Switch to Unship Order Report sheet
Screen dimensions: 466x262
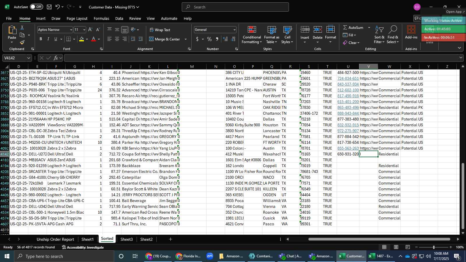(x=55, y=239)
